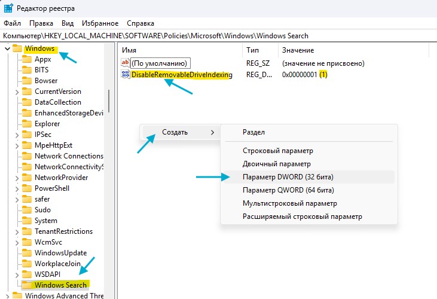
Task: Click the folder icon beside Bowser
Action: click(27, 81)
